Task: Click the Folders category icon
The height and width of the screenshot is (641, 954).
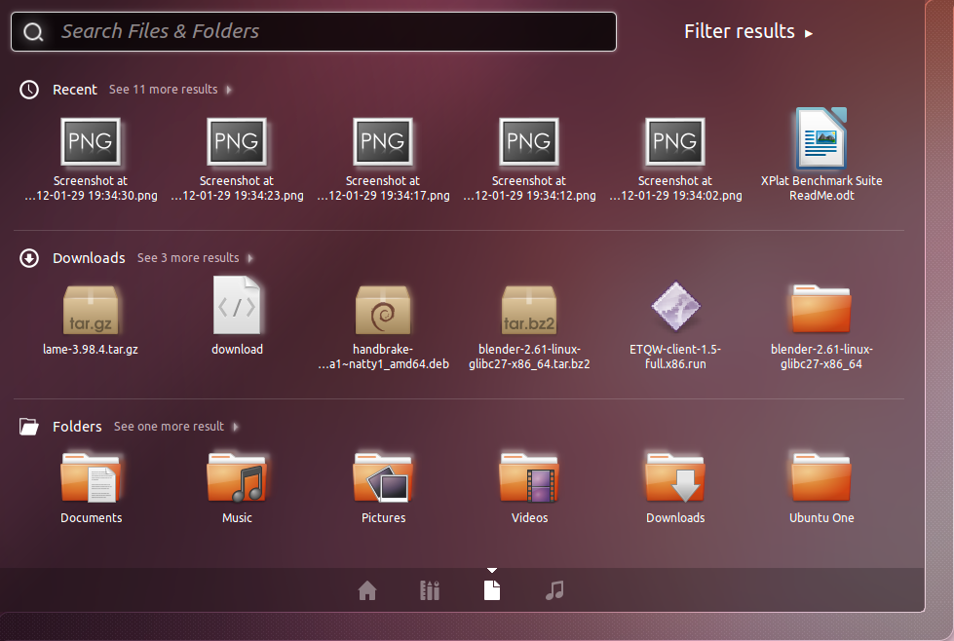Action: pos(28,426)
